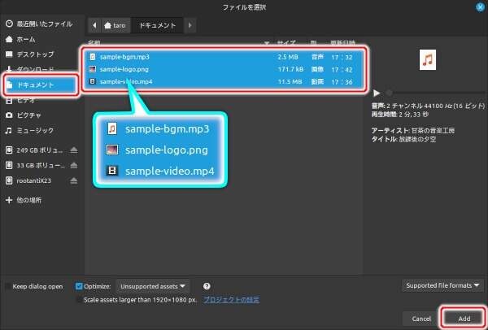Click the ドキュメント path button
The height and width of the screenshot is (330, 488).
(x=157, y=25)
